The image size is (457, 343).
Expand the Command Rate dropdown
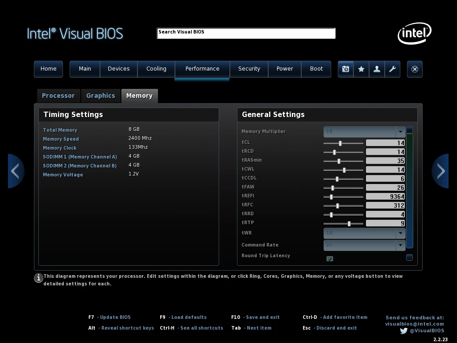pos(400,245)
